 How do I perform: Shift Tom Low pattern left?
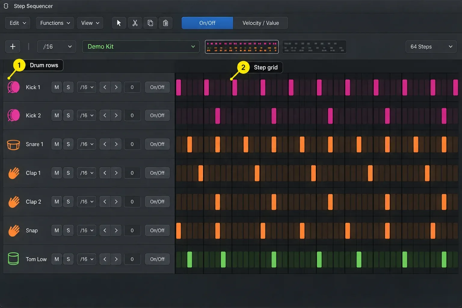click(105, 259)
